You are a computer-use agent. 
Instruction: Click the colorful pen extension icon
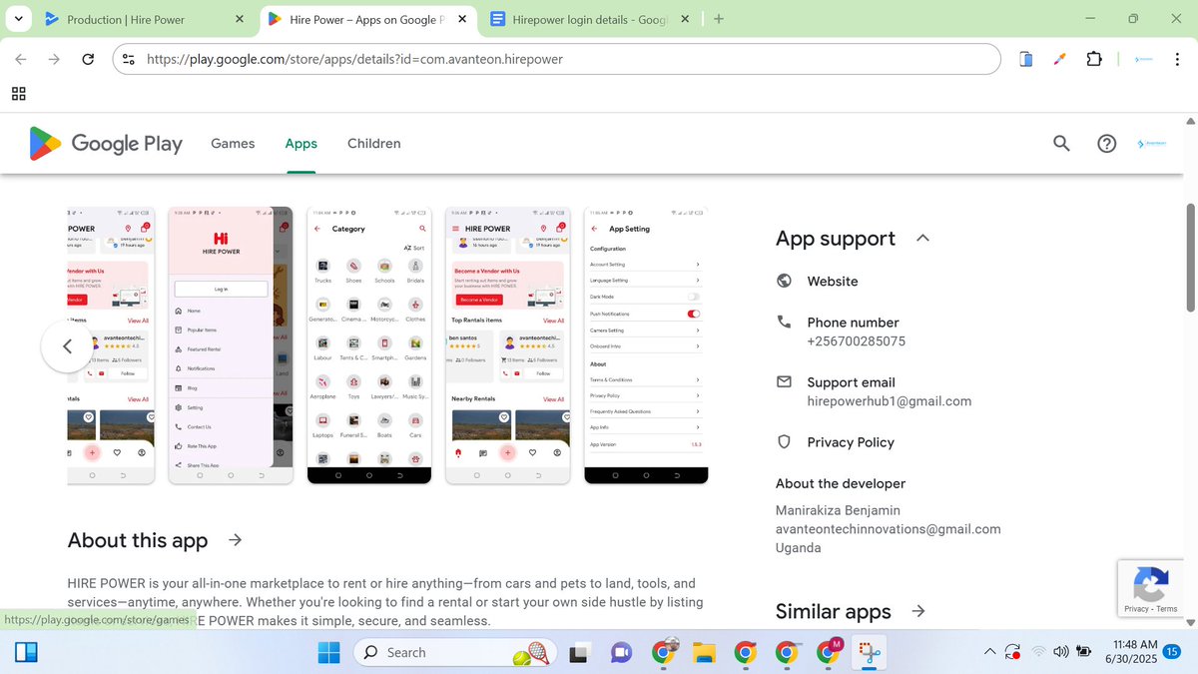1060,59
